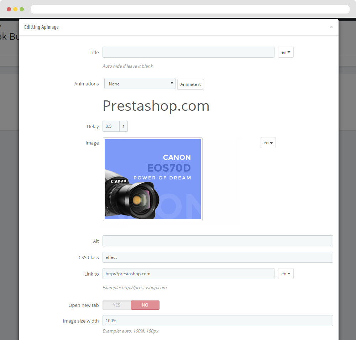Click the Image size width field
This screenshot has height=340, width=356.
coord(218,320)
